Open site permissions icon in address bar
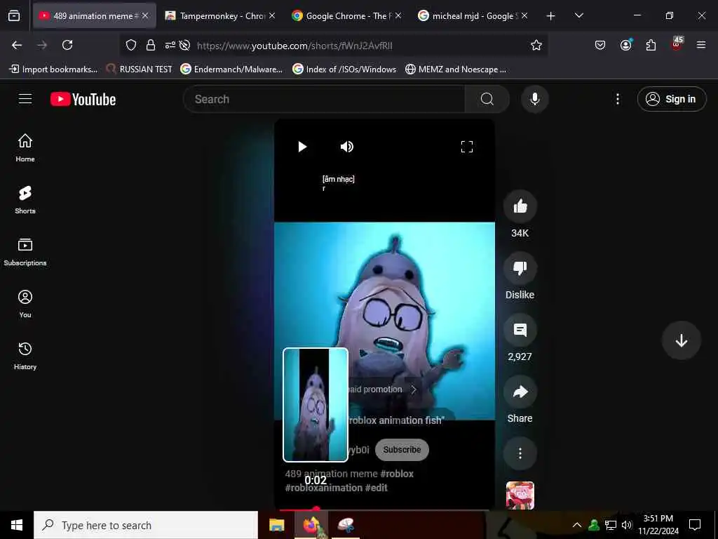Image resolution: width=718 pixels, height=539 pixels. [x=170, y=45]
